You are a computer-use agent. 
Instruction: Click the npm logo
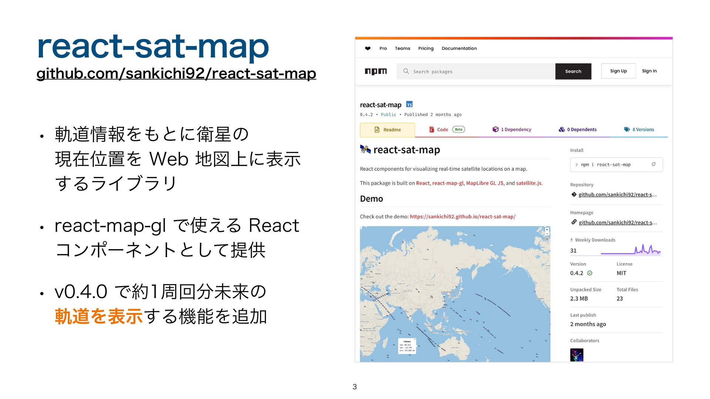[x=376, y=71]
